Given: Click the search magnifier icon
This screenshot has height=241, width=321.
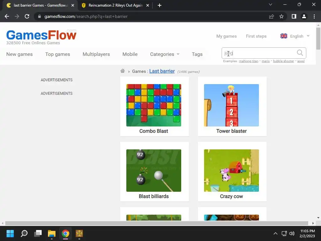Looking at the screenshot, I should point(300,53).
